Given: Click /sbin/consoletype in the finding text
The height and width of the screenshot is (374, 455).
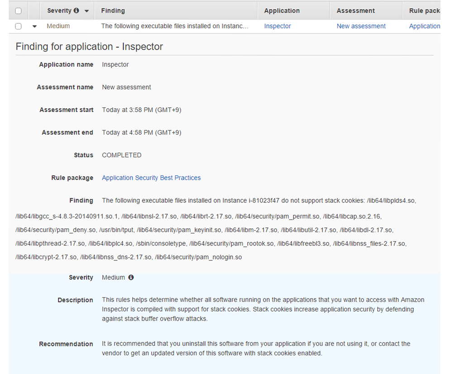Looking at the screenshot, I should [161, 244].
